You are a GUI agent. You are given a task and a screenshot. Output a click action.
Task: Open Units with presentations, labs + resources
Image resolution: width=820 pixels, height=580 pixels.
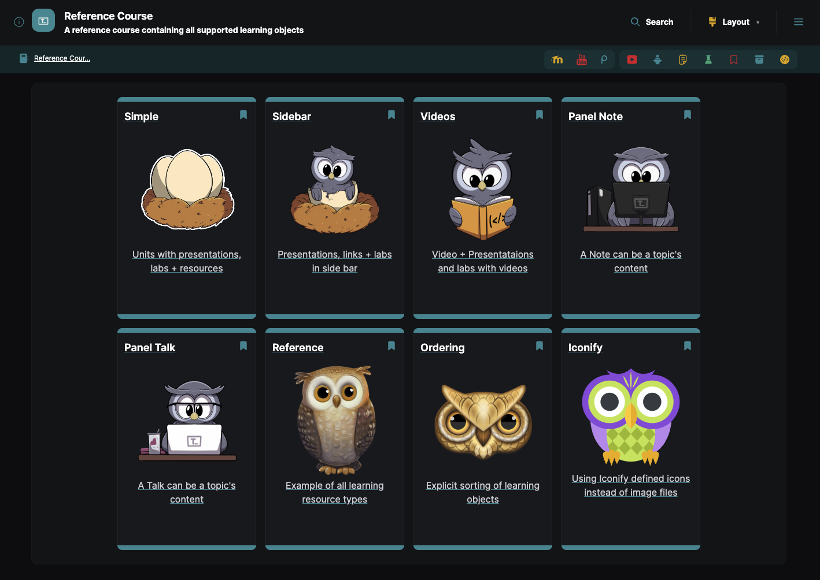[x=186, y=261]
